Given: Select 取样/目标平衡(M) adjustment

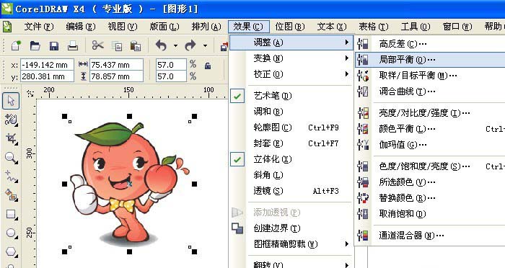Looking at the screenshot, I should tap(430, 76).
